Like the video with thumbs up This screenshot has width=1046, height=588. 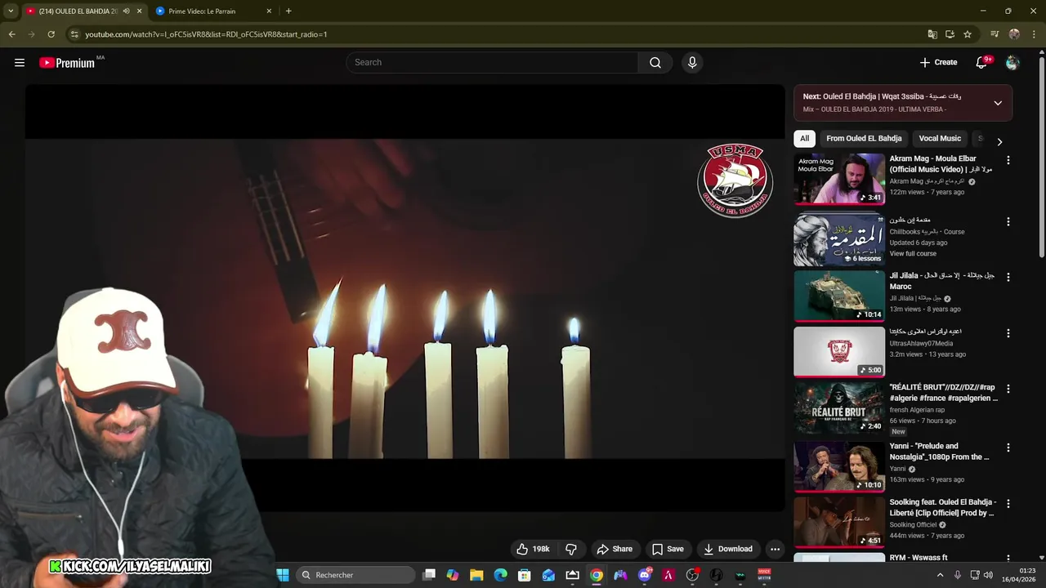click(531, 549)
